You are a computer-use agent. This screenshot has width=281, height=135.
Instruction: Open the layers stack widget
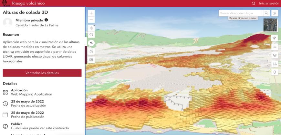275,55
